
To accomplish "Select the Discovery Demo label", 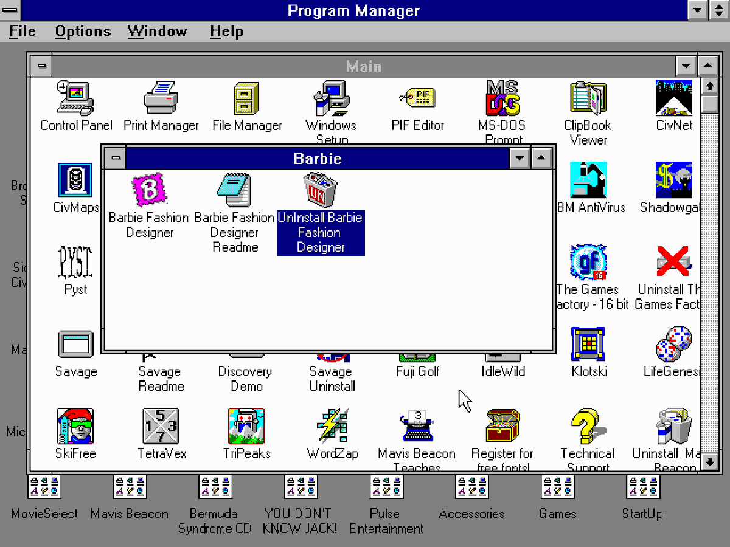I will point(245,379).
